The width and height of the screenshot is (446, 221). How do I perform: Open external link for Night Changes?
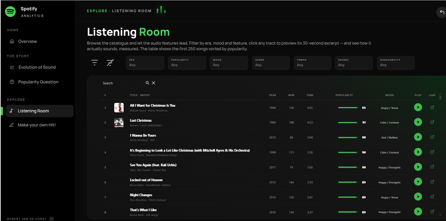point(432,197)
